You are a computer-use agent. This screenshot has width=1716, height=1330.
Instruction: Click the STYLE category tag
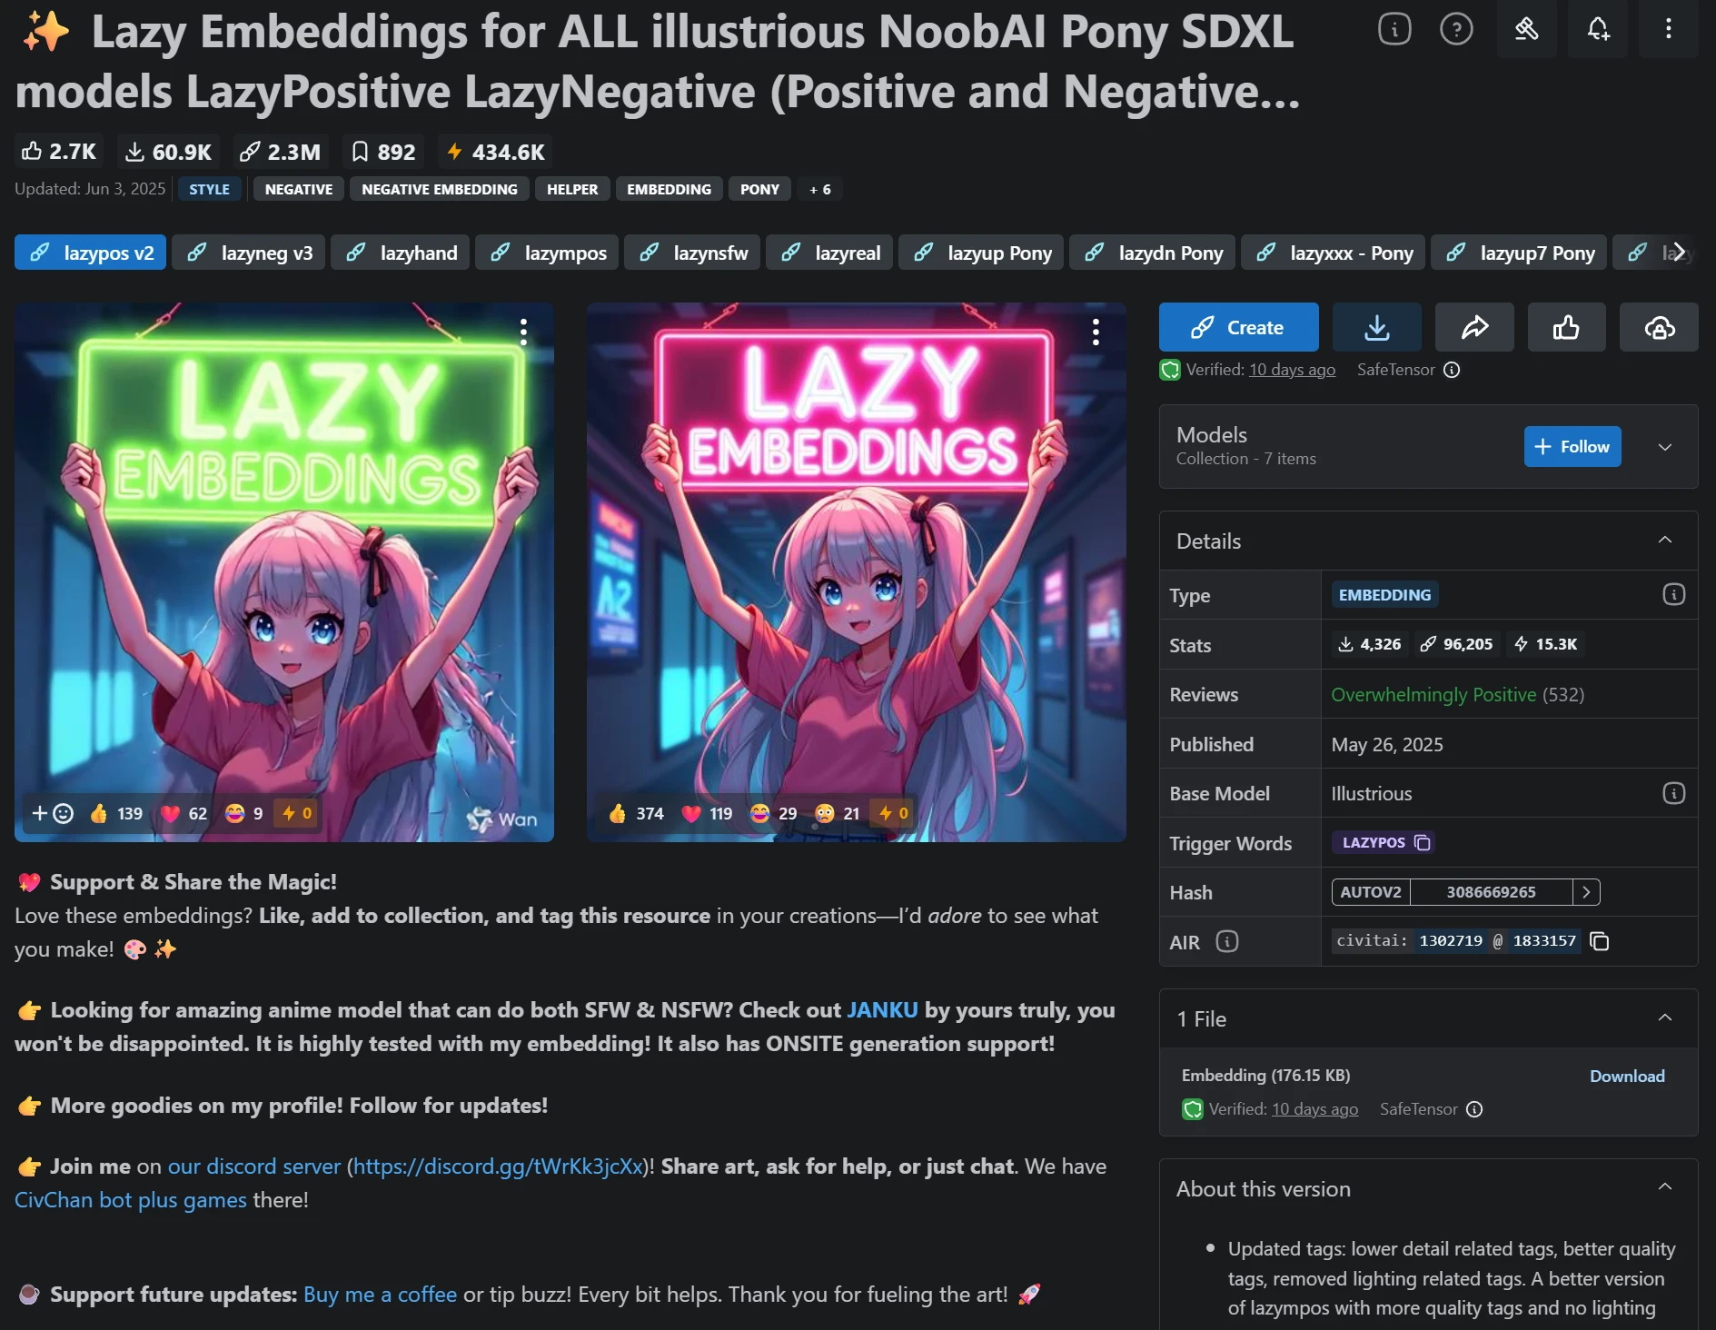pyautogui.click(x=210, y=189)
